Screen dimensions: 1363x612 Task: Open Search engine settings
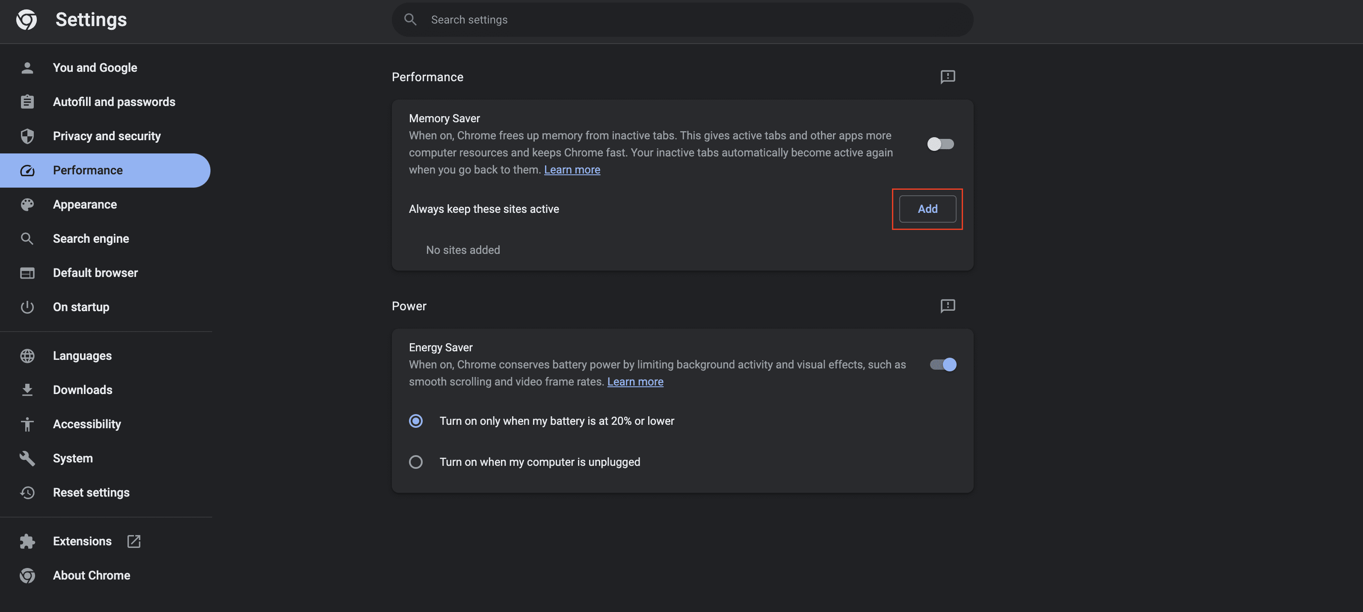[x=105, y=238]
